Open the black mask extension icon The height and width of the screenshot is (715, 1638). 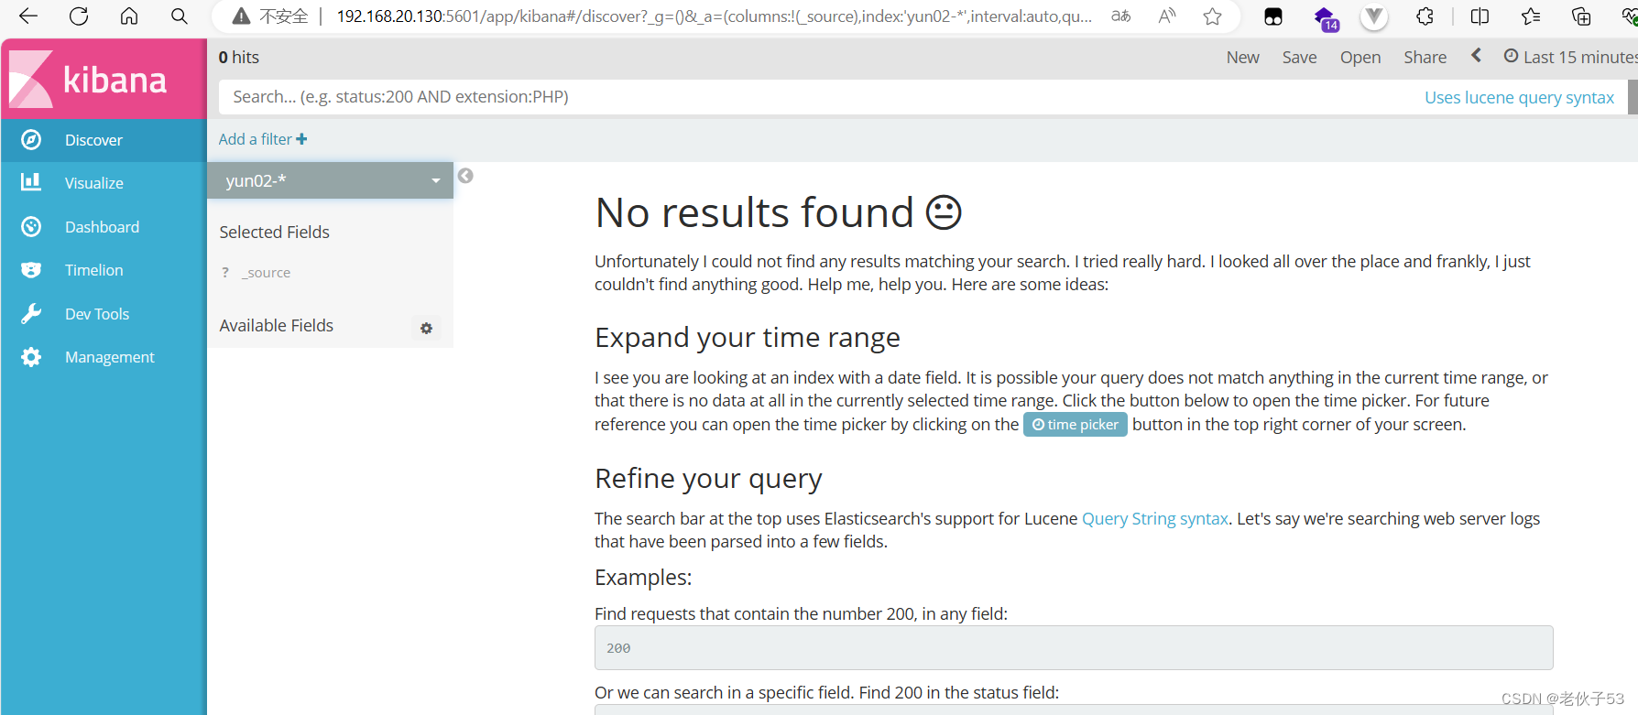pos(1273,16)
